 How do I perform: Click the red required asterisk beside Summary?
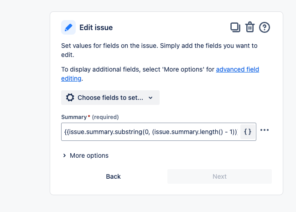[89, 117]
